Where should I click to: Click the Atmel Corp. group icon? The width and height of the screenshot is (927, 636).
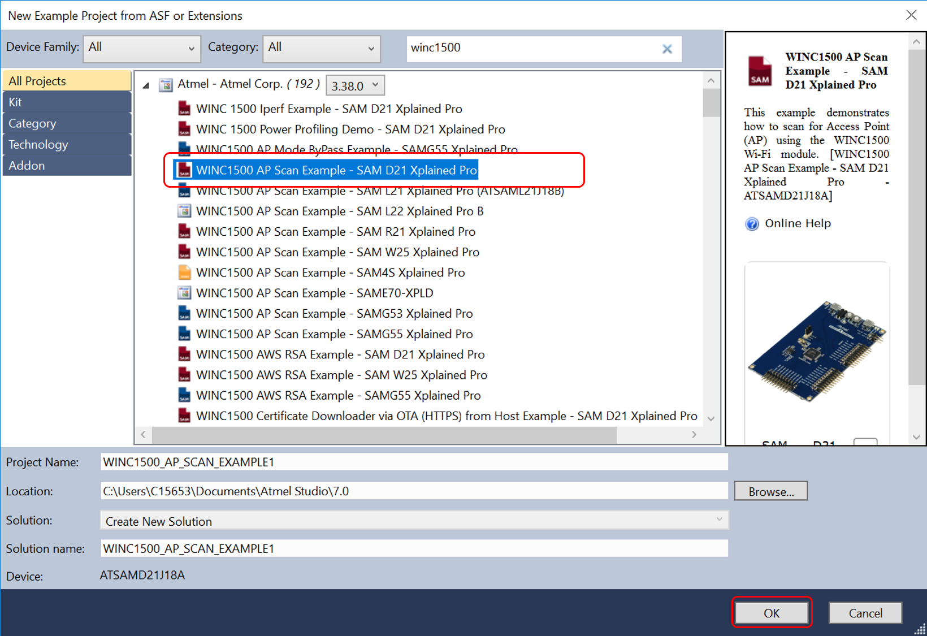coord(166,85)
